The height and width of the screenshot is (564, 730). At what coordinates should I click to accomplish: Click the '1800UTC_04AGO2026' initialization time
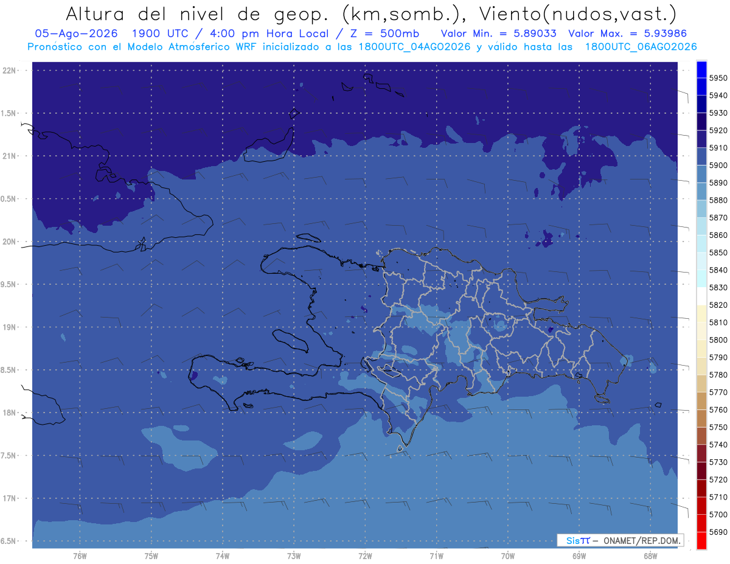pyautogui.click(x=417, y=46)
